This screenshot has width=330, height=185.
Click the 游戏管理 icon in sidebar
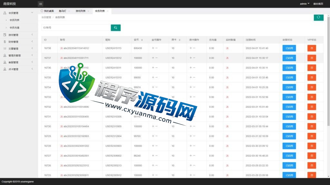[5, 35]
